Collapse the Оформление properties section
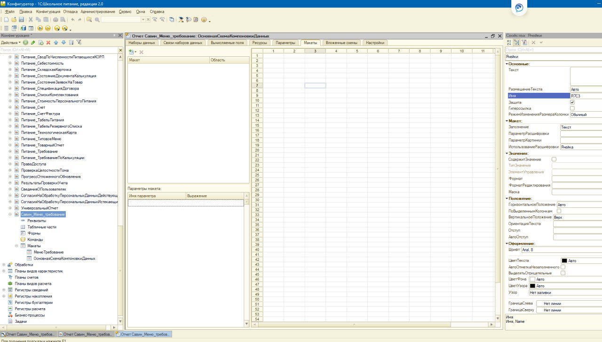Viewport: 602px width, 342px height. point(507,243)
